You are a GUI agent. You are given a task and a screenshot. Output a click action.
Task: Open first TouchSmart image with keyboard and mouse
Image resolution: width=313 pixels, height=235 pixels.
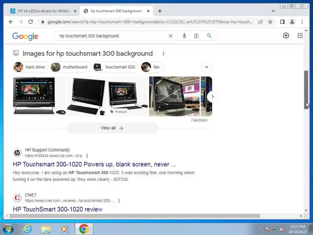[39, 96]
